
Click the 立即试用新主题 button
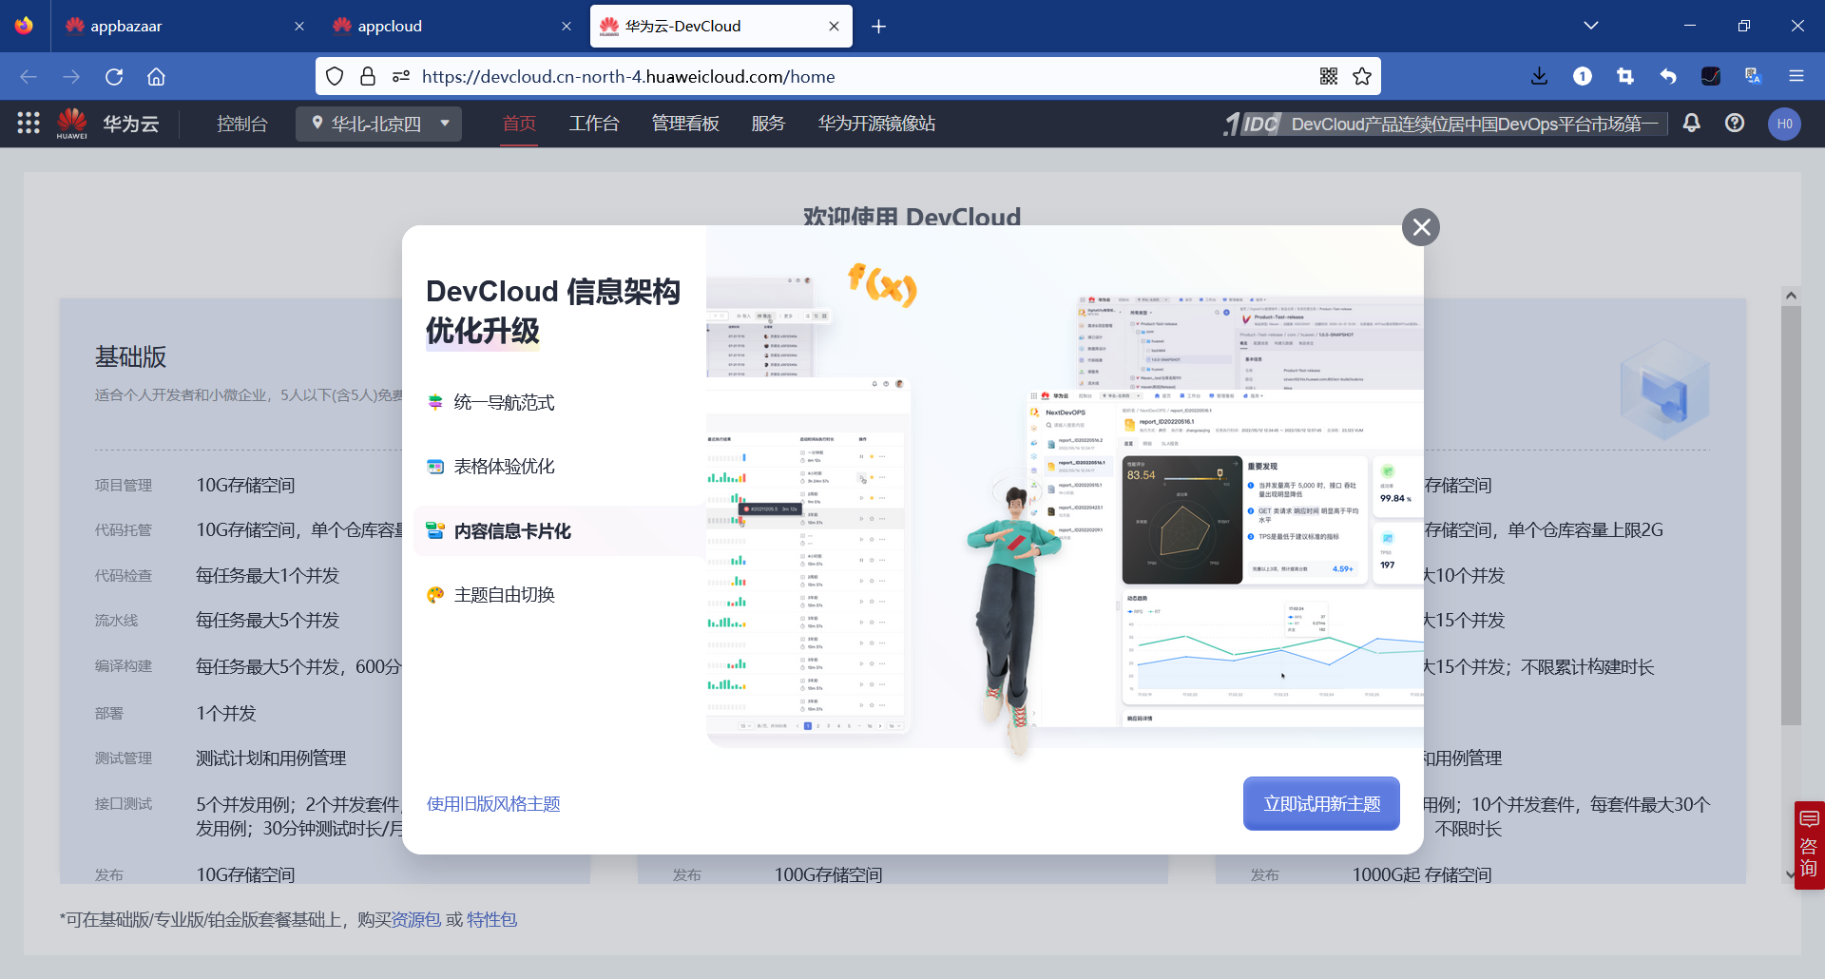(x=1320, y=803)
